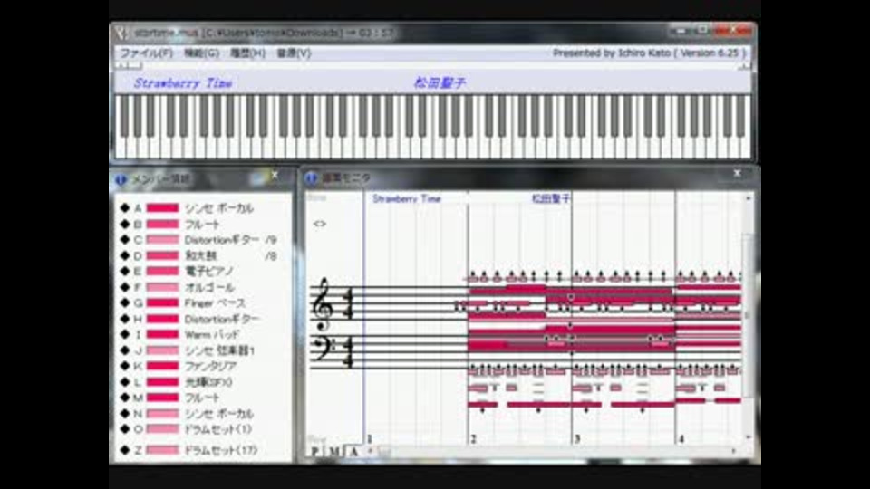Toggle diamond marker for member G Finger ベース

[x=125, y=302]
